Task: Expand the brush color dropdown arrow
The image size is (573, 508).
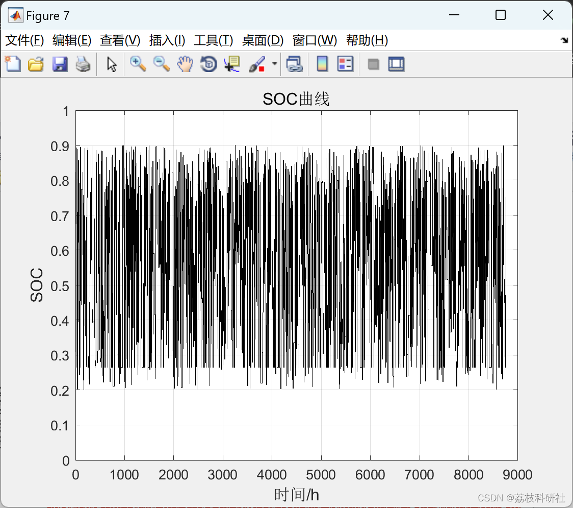Action: 274,64
